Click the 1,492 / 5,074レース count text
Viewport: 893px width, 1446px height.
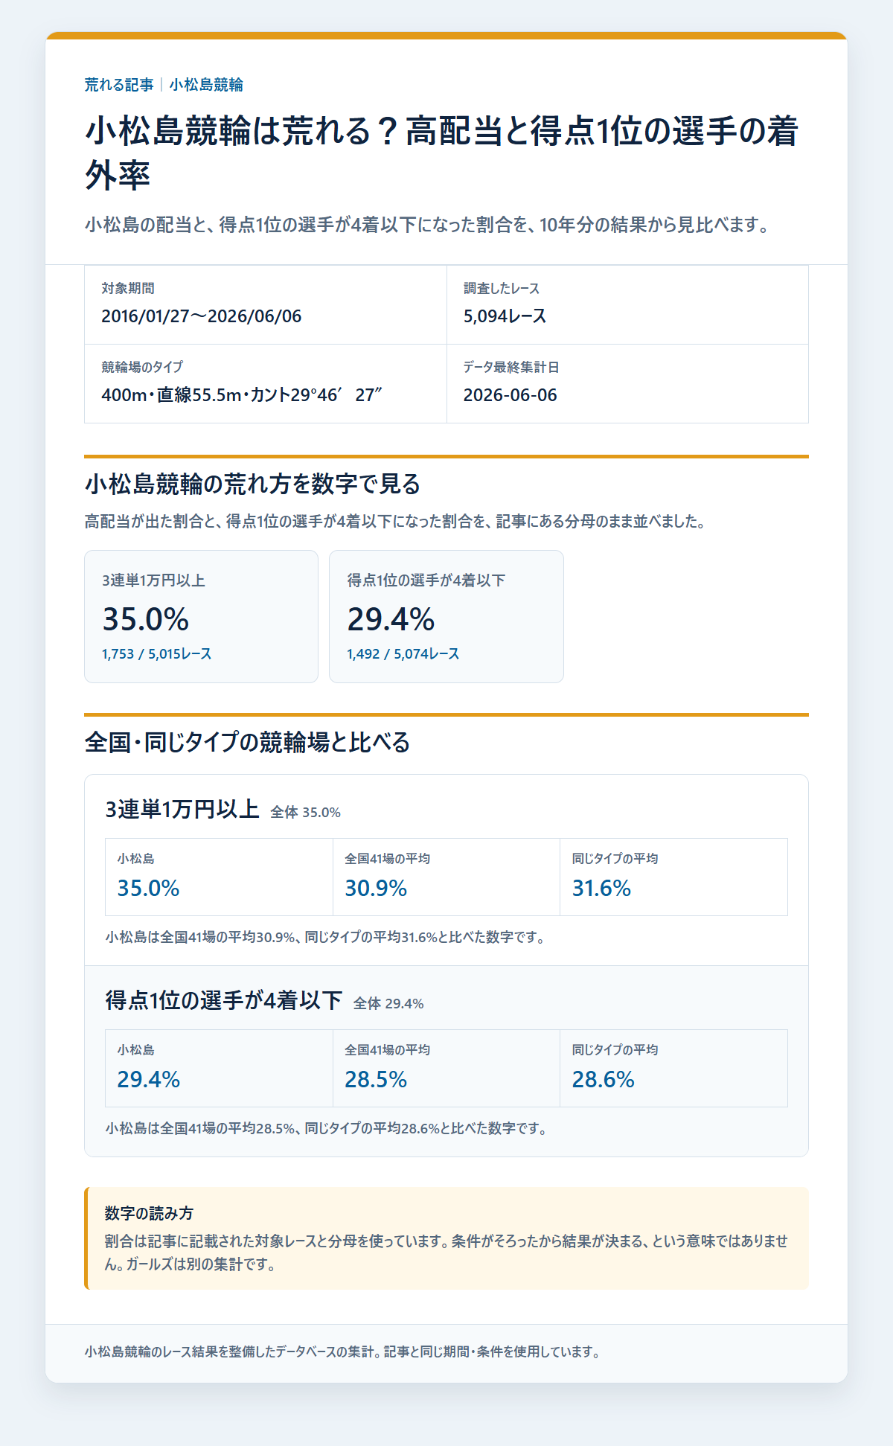coord(403,654)
